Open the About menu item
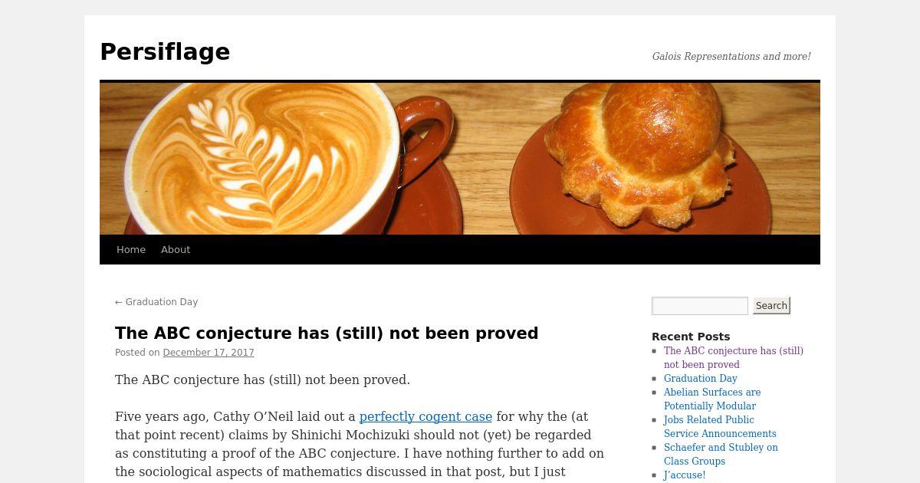 coord(176,250)
